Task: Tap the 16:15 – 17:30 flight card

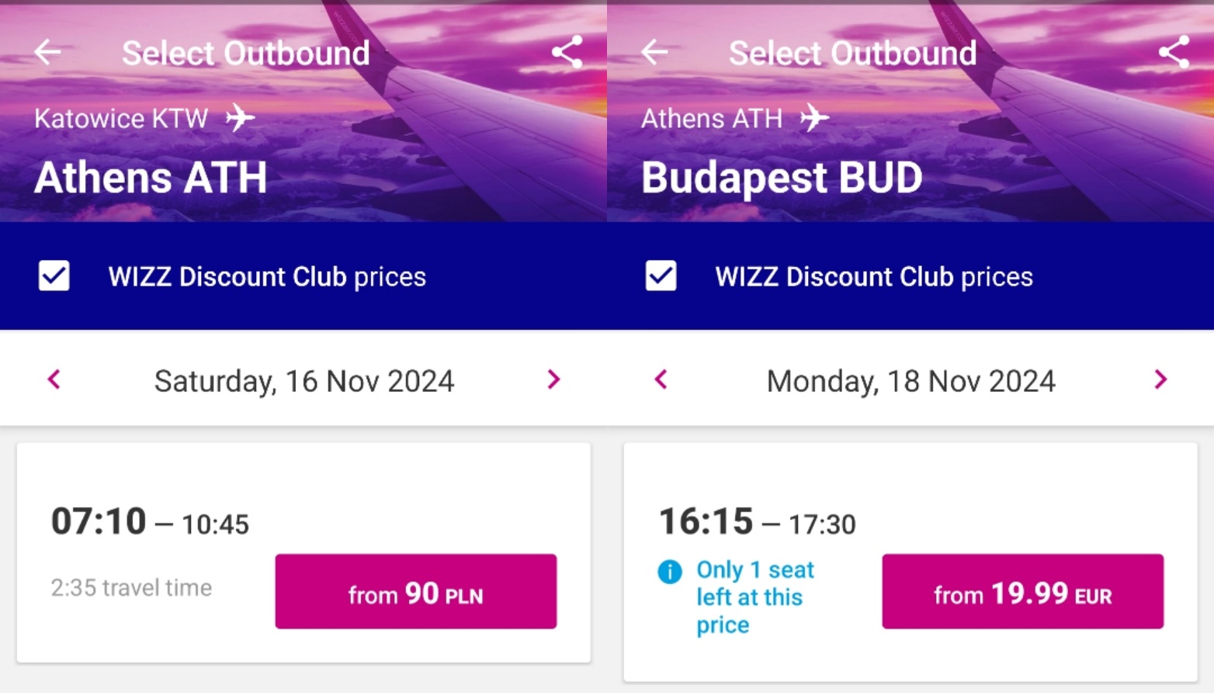Action: (x=910, y=563)
